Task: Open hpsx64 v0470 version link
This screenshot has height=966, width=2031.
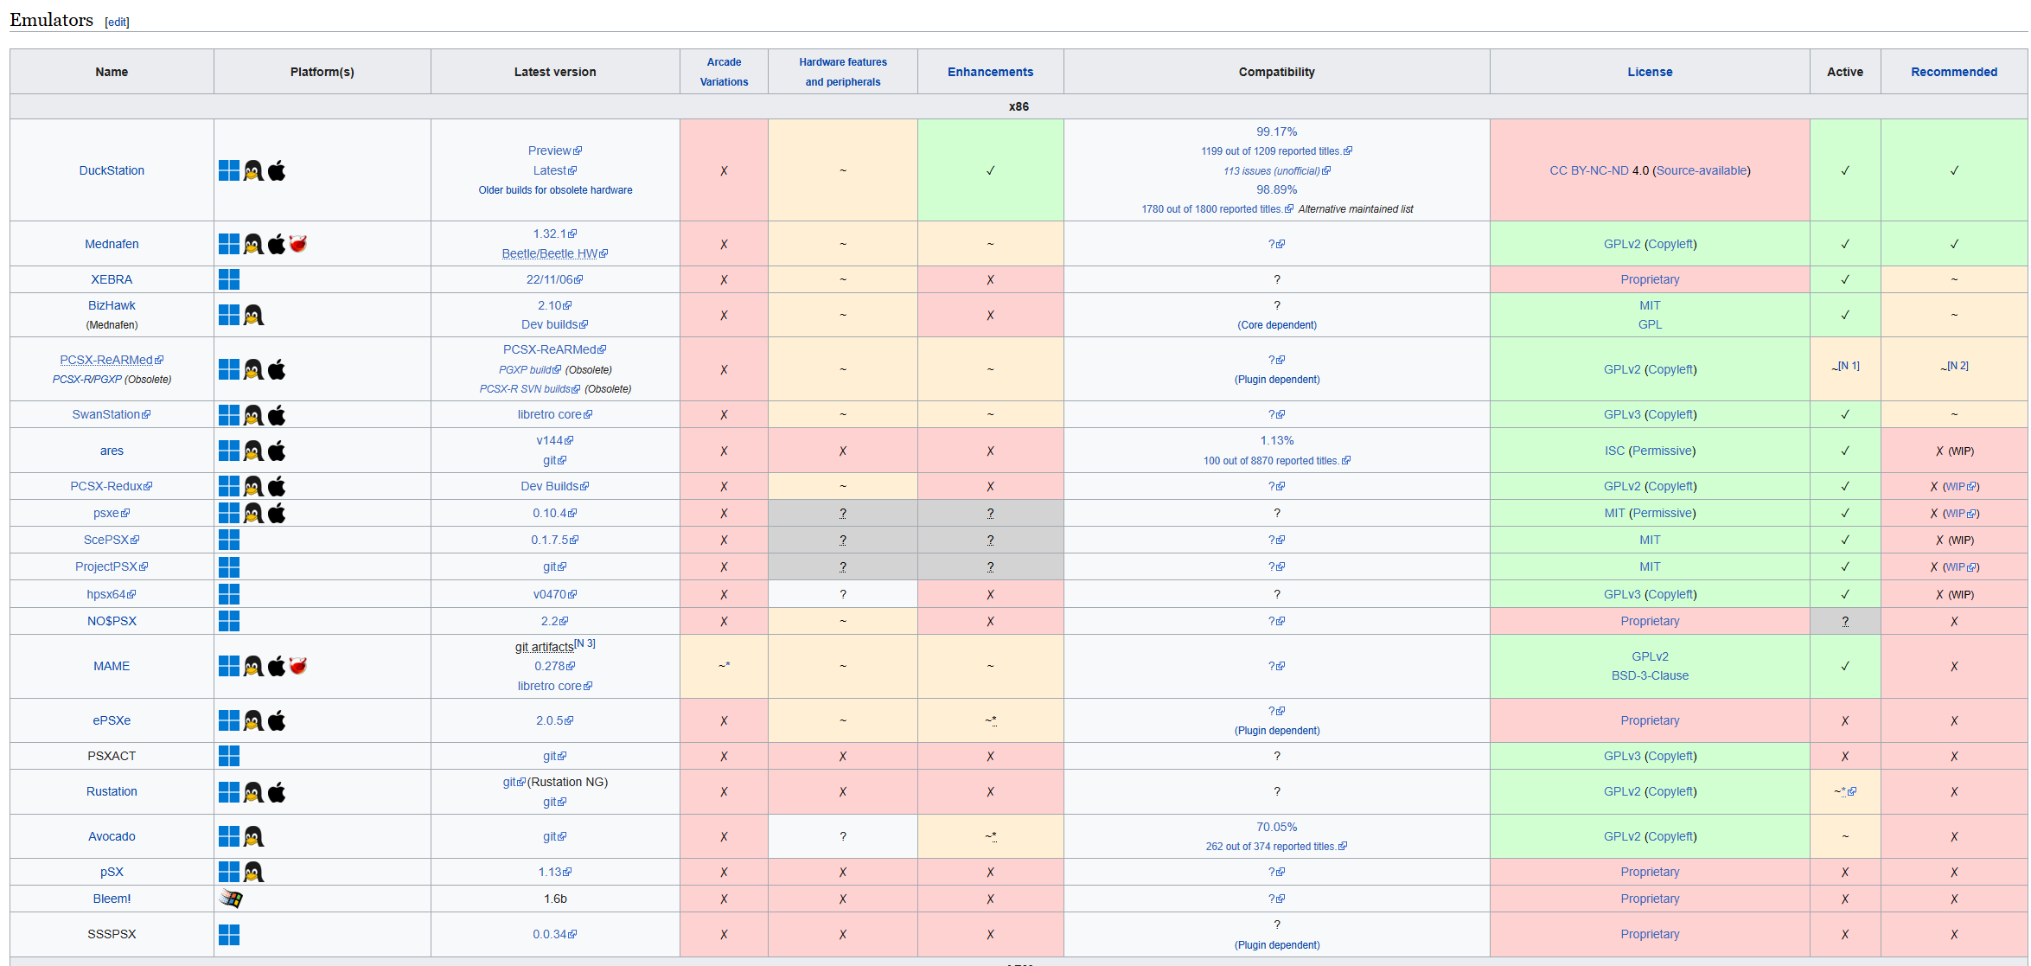Action: [x=555, y=594]
